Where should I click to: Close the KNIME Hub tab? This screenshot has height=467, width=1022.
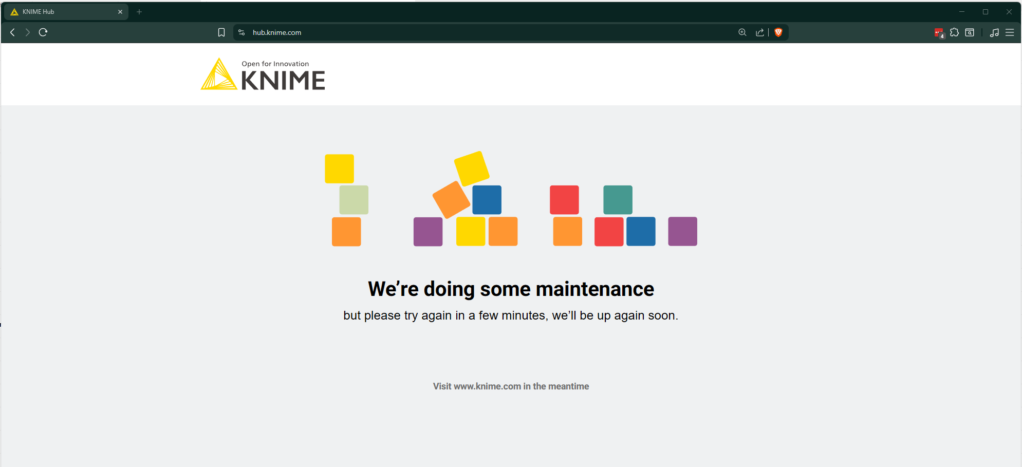[120, 12]
